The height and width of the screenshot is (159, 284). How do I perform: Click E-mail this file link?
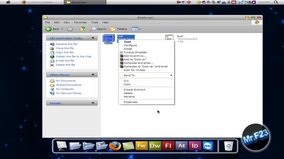pyautogui.click(x=65, y=61)
